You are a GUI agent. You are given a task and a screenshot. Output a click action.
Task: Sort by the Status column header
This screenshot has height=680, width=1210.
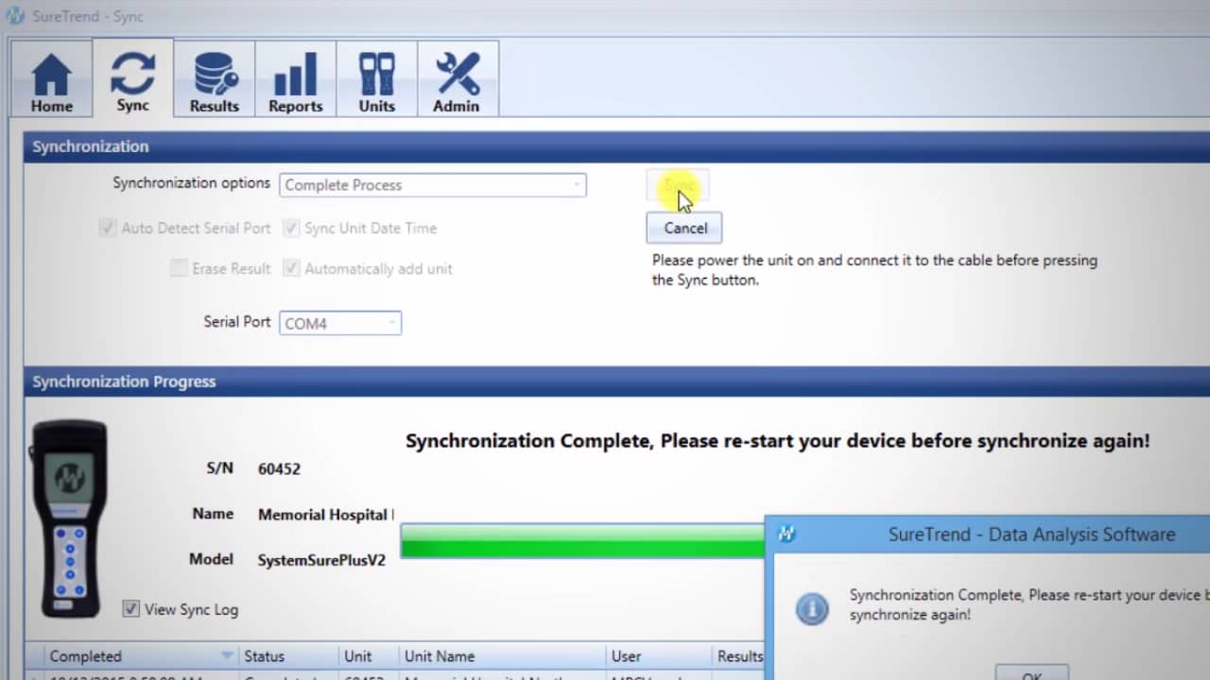(x=287, y=656)
